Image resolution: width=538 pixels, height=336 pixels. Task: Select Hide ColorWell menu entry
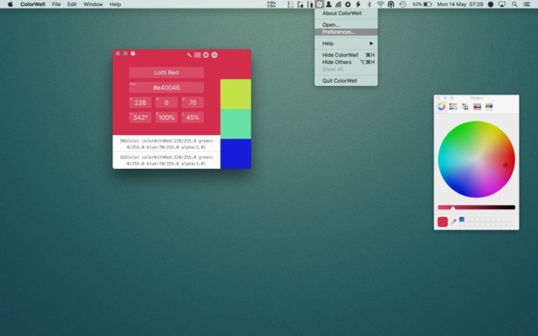pyautogui.click(x=346, y=54)
